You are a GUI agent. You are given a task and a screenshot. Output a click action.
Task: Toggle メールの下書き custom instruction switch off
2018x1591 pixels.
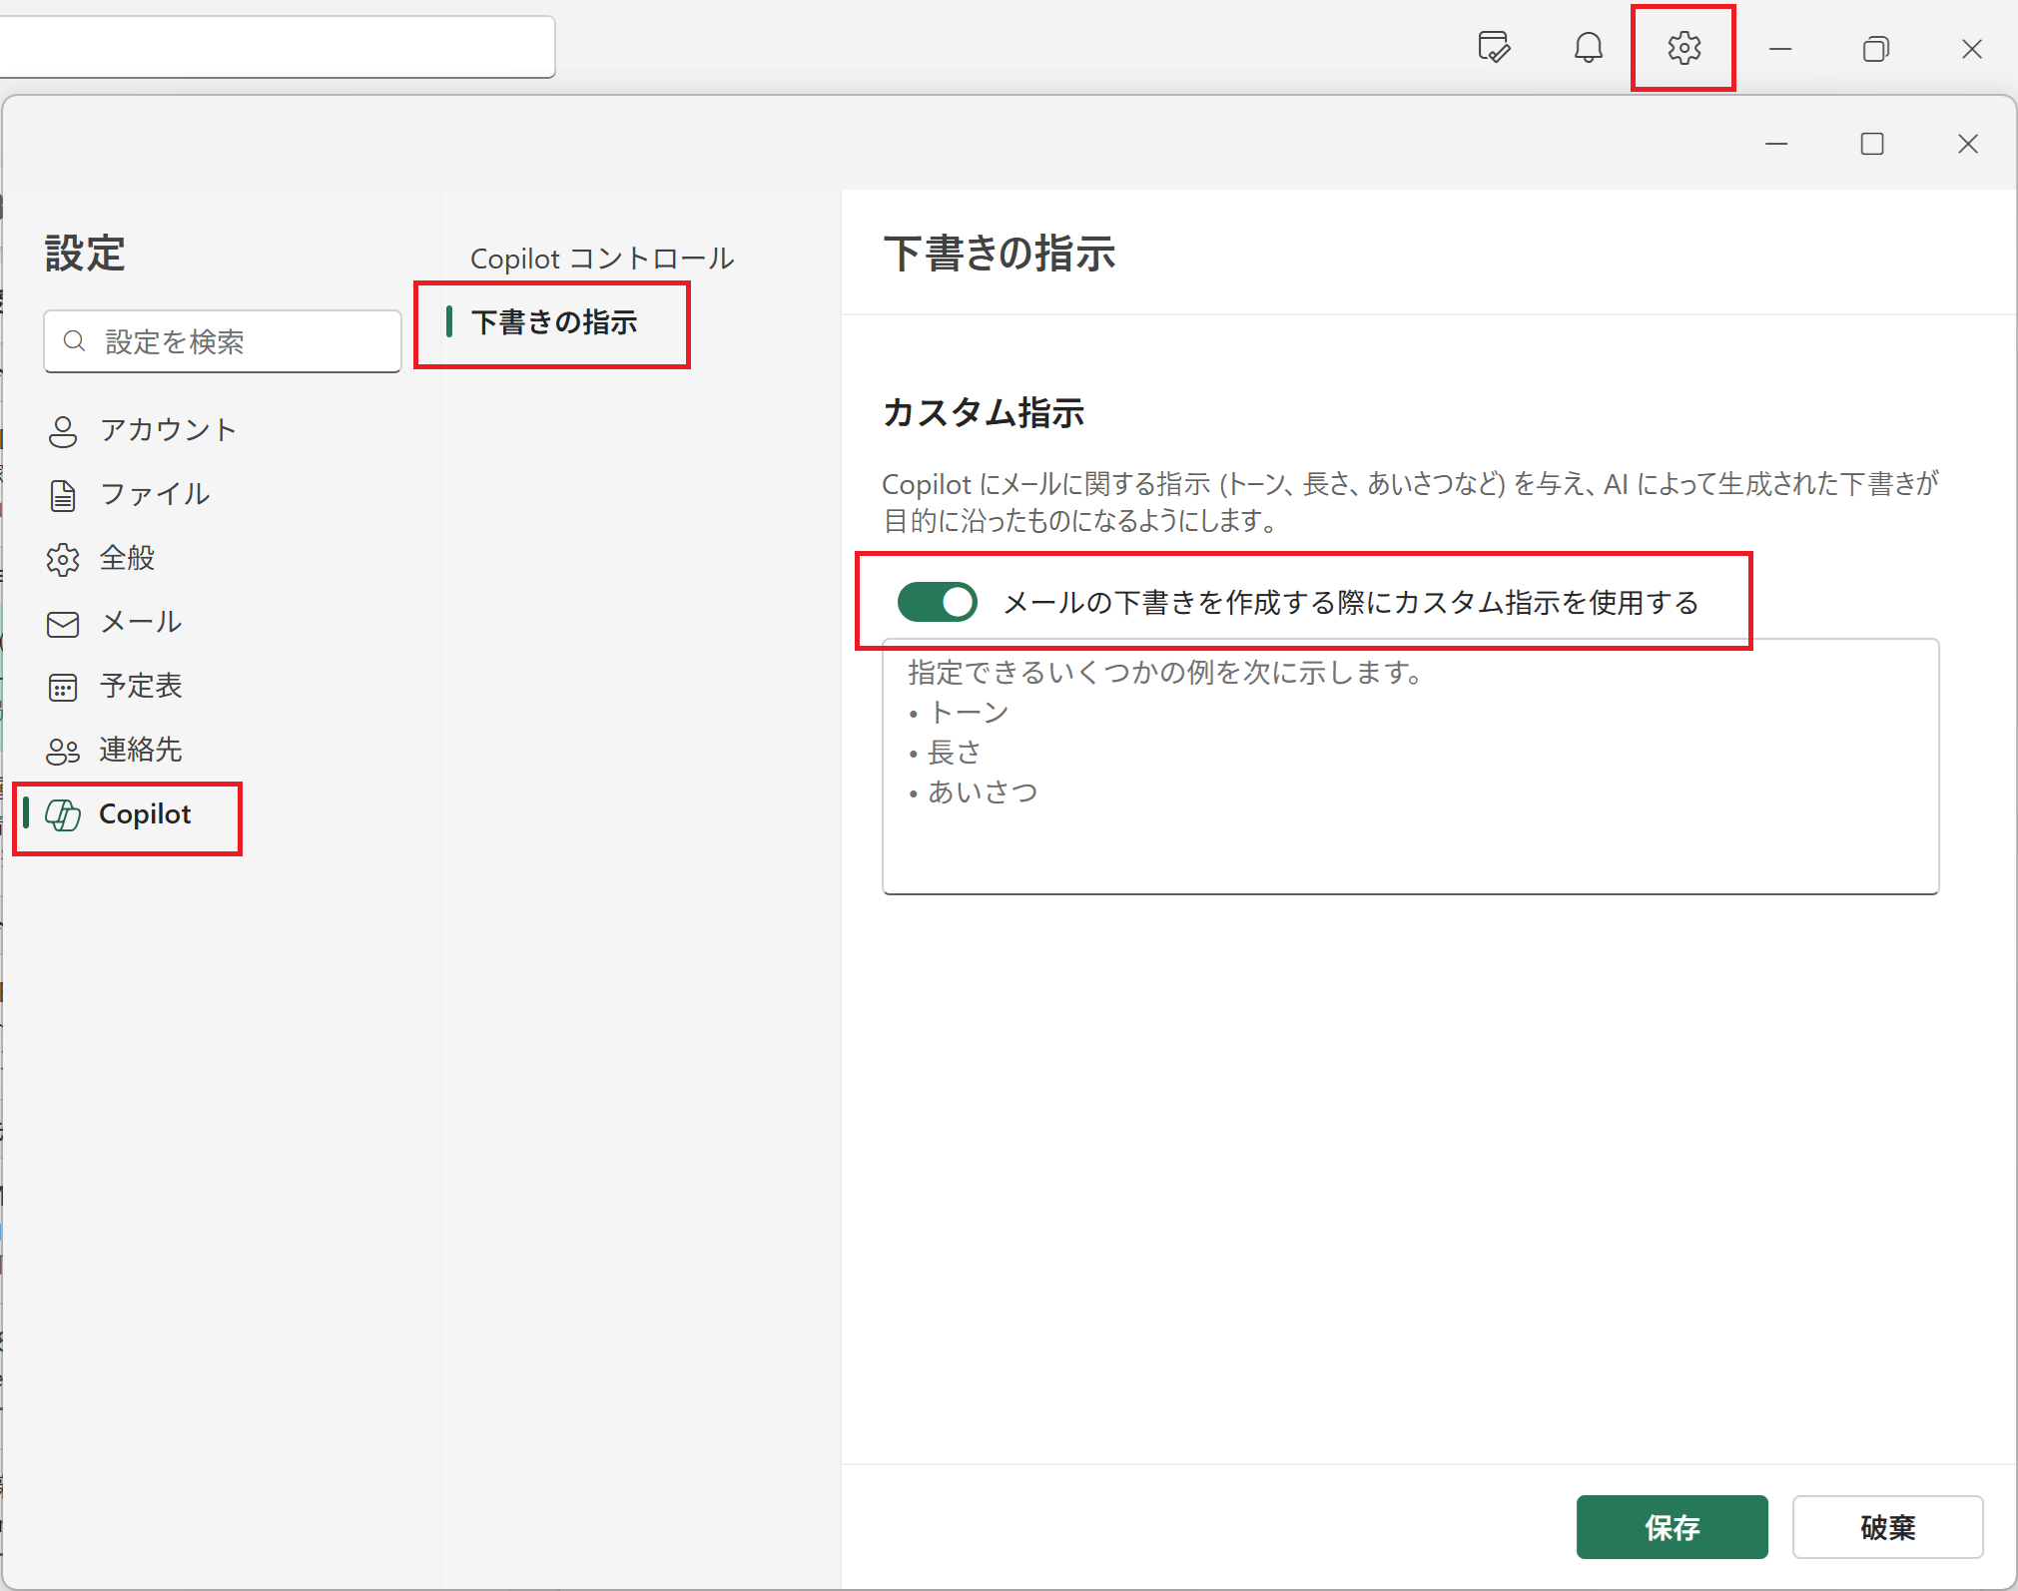[937, 601]
